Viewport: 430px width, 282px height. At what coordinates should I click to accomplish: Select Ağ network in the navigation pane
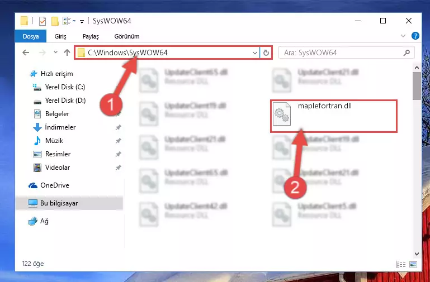point(39,221)
